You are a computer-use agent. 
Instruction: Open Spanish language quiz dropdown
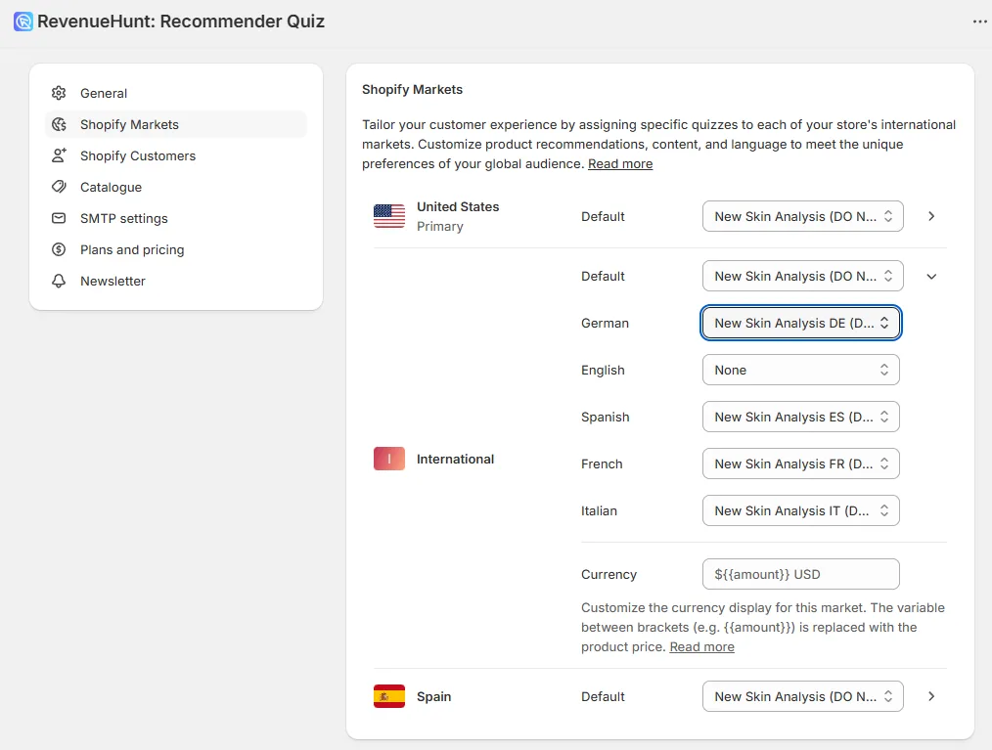[x=801, y=417]
